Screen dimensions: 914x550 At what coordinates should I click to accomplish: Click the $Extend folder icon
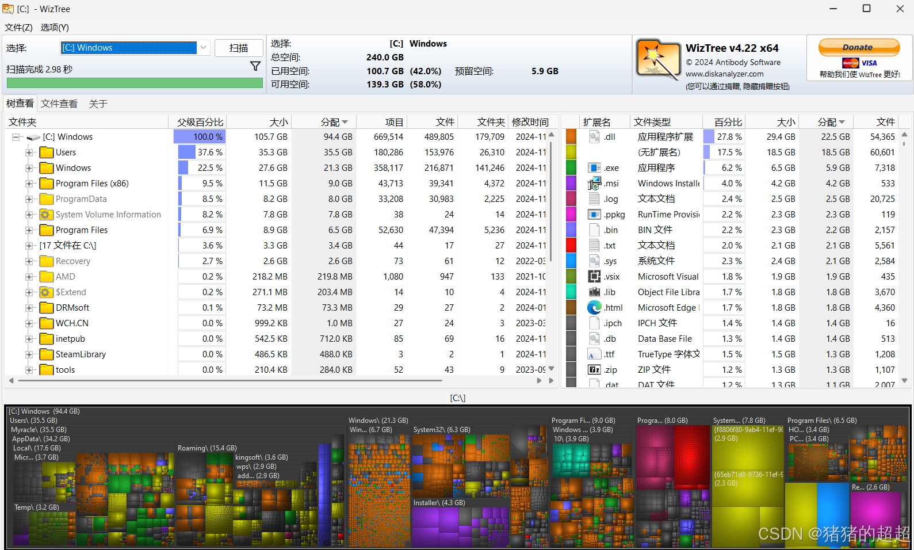(x=47, y=292)
